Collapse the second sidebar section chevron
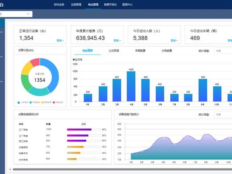The height and width of the screenshot is (174, 232). (1, 57)
